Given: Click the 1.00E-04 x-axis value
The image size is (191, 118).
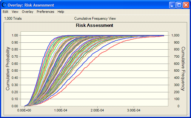Looking at the screenshot, I should 61,110.
